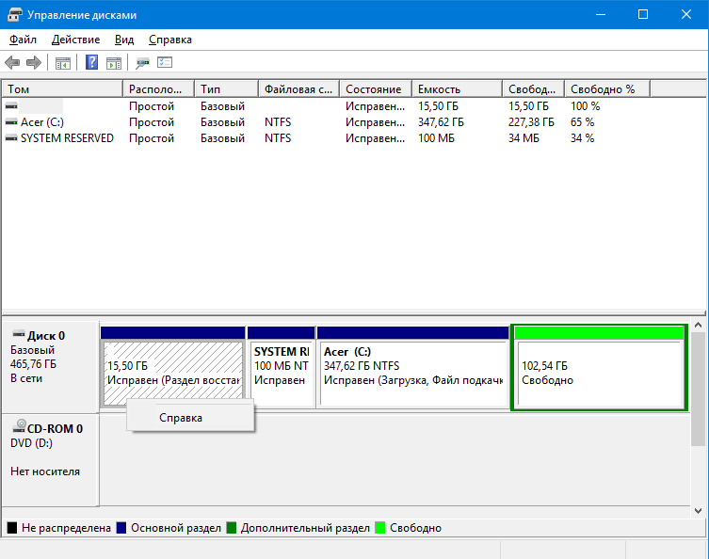Screen dimensions: 709x559
Task: Open the Файл menu
Action: [23, 40]
